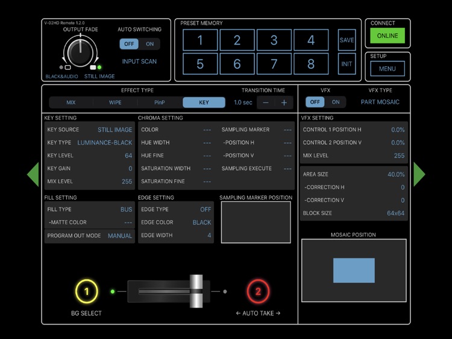The height and width of the screenshot is (339, 452).
Task: Recall preset memory 8
Action: point(311,64)
